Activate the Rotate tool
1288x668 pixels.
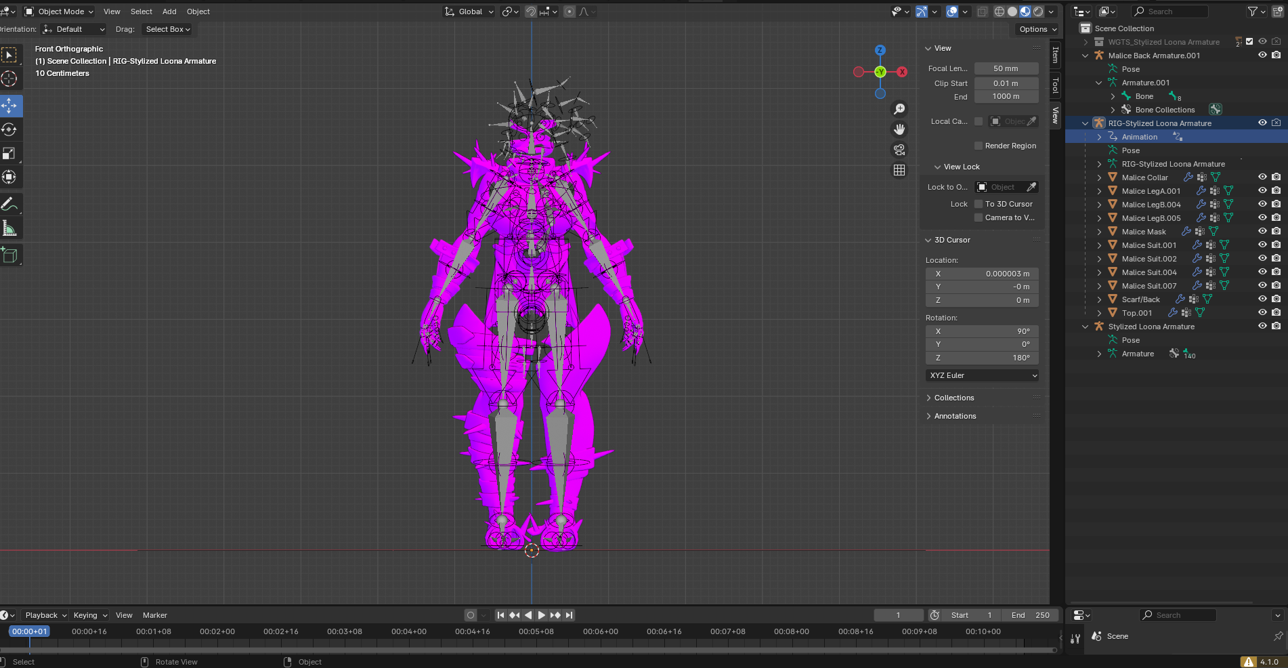[9, 129]
